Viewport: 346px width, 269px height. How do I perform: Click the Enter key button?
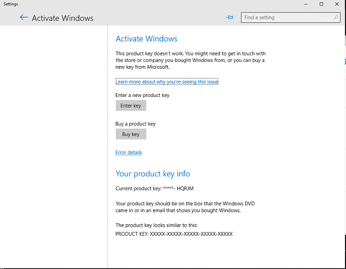(131, 106)
